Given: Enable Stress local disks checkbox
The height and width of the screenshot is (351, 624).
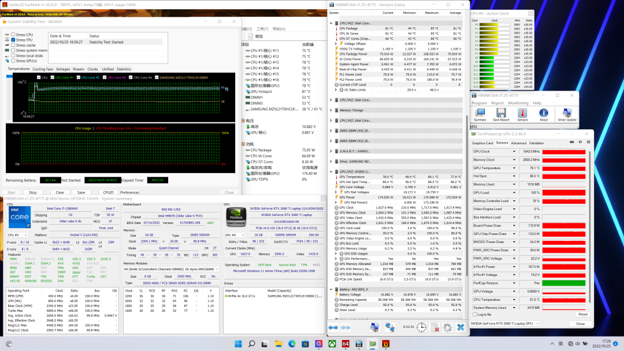Looking at the screenshot, I should point(13,55).
